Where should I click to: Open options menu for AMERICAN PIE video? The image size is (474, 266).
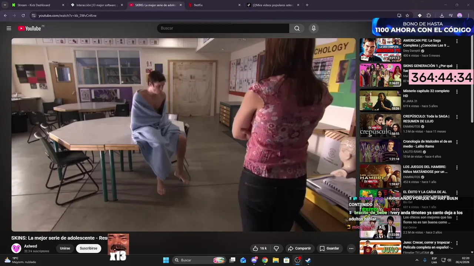457,41
